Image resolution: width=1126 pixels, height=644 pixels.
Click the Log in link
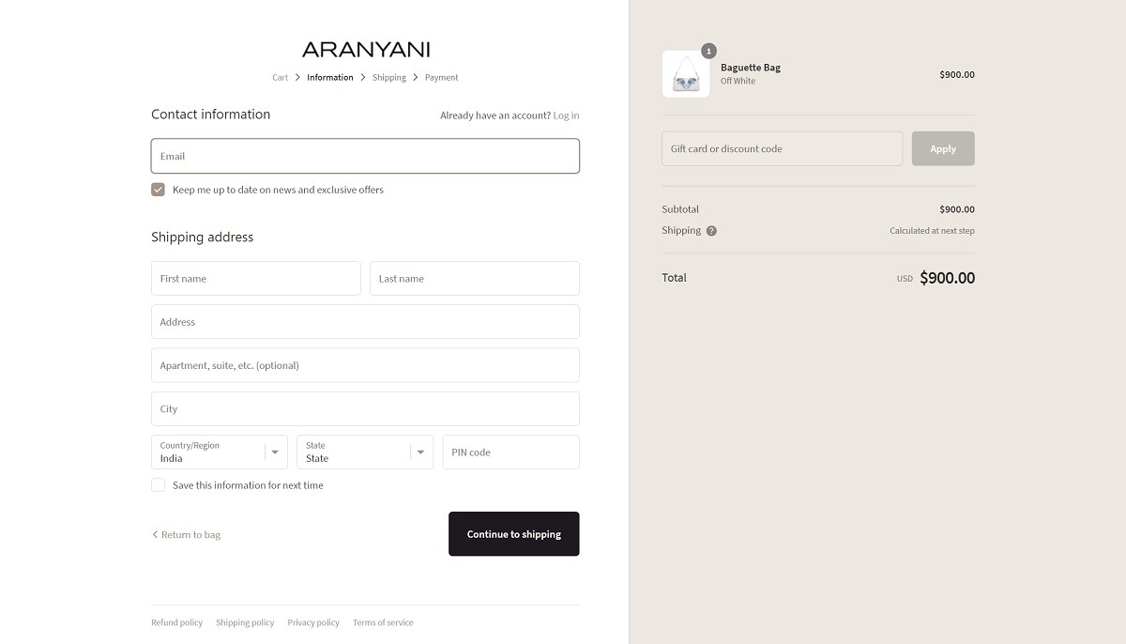[x=566, y=115]
